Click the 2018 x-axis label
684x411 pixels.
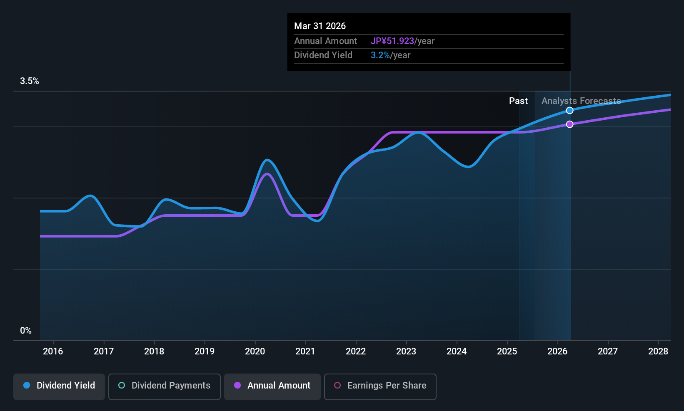(154, 352)
